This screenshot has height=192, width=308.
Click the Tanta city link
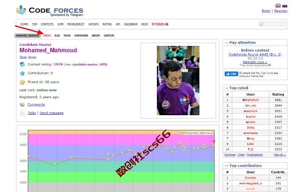(x=23, y=57)
